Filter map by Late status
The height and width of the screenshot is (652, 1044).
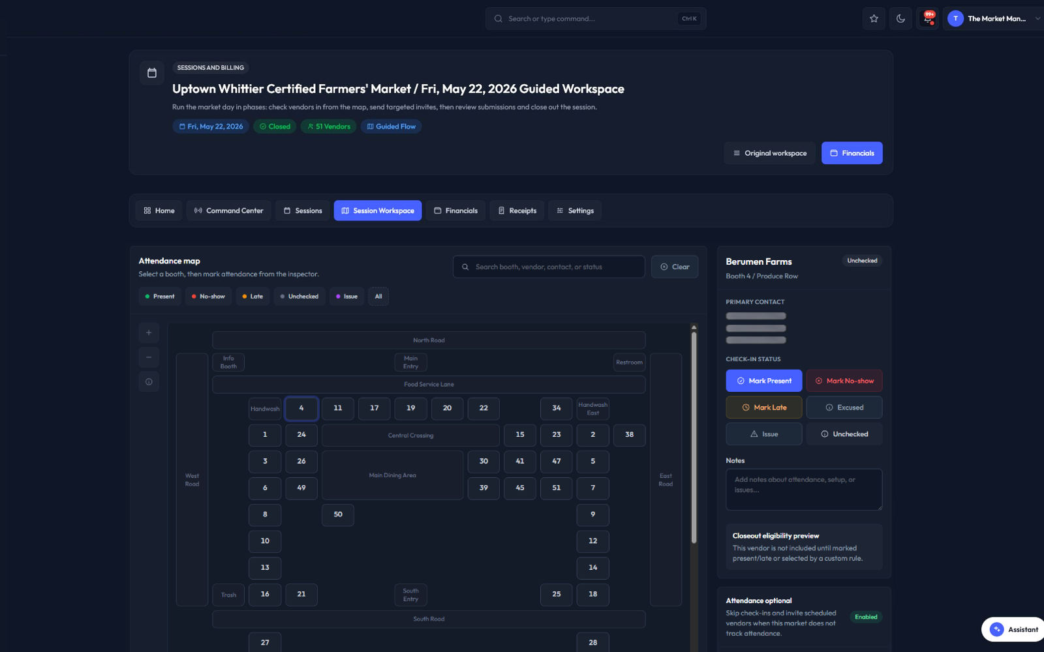(x=253, y=297)
